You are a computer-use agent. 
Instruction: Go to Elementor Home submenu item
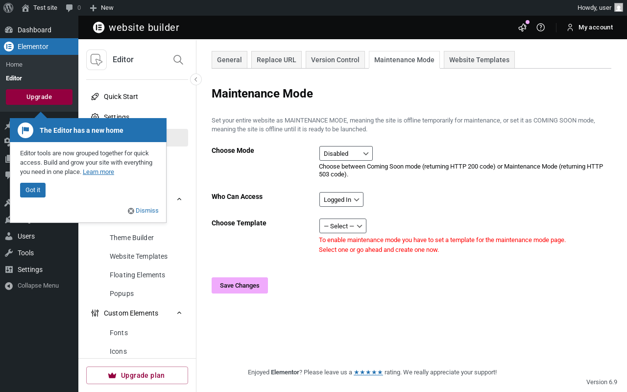[14, 65]
